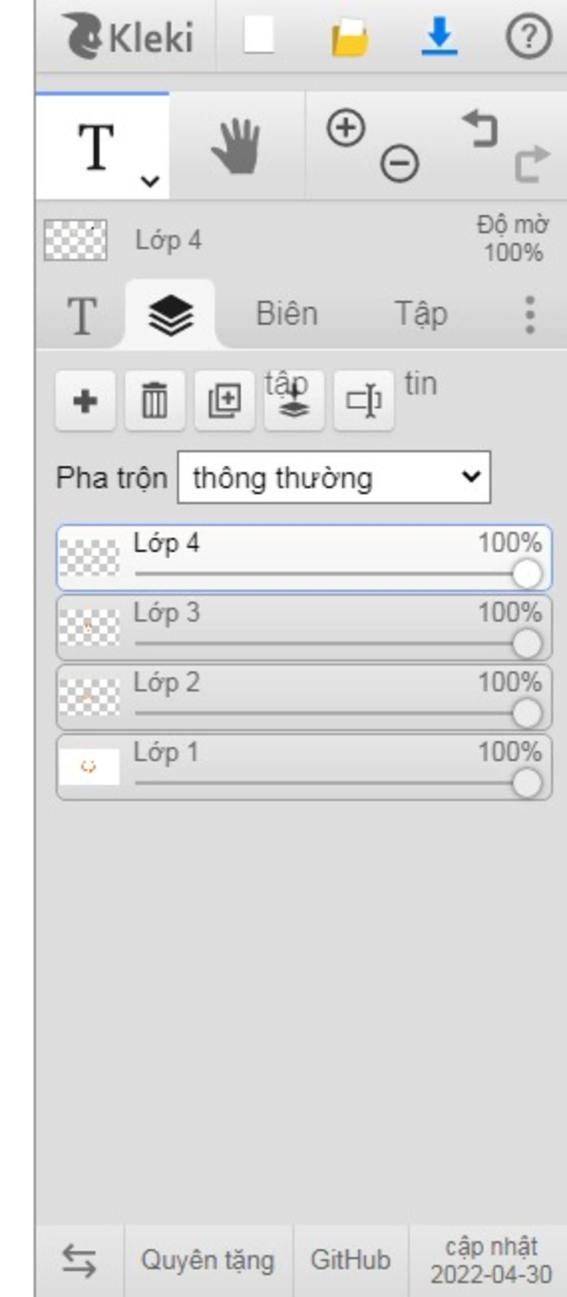Expand the Text tool chevron
Image resolution: width=567 pixels, height=1297 pixels.
[x=150, y=181]
